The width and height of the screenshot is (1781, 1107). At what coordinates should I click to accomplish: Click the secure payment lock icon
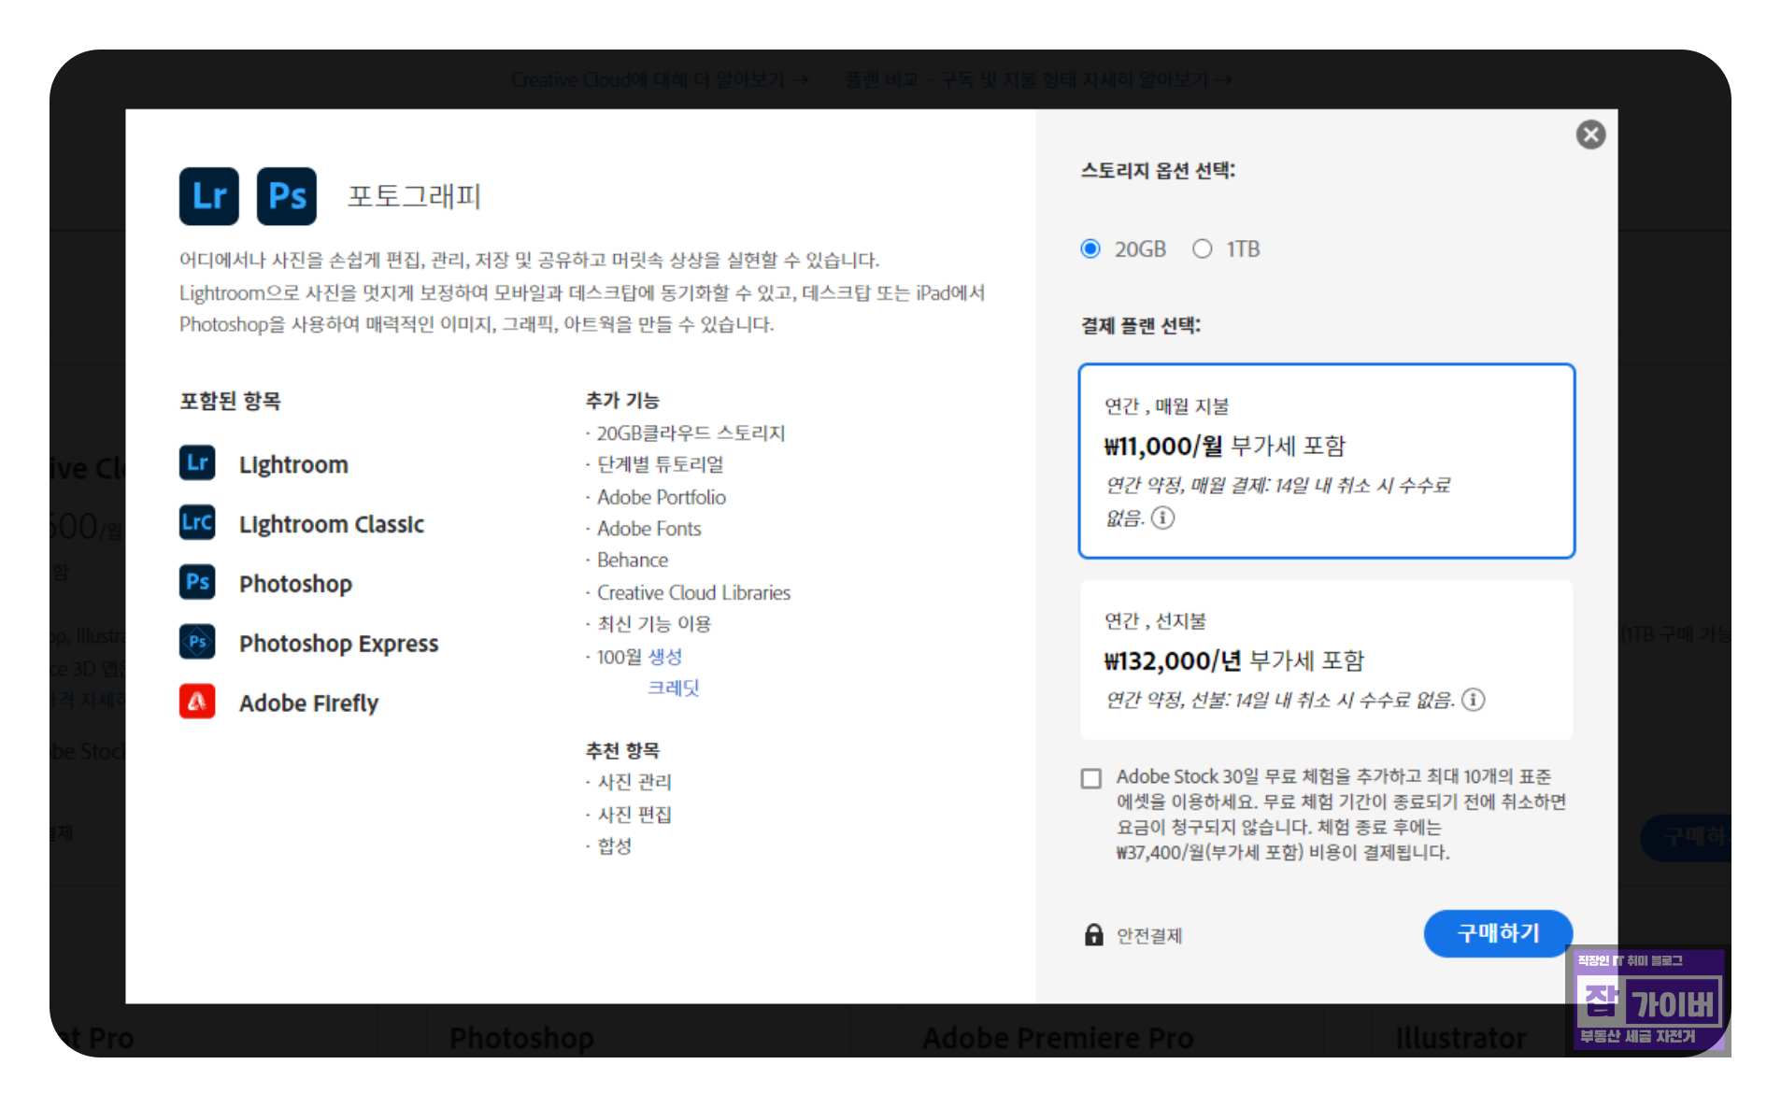1093,934
